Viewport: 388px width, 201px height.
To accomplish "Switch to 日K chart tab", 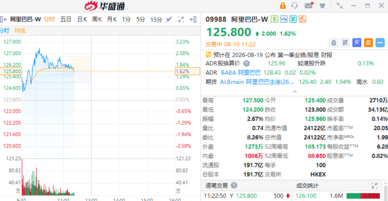I will [x=82, y=19].
